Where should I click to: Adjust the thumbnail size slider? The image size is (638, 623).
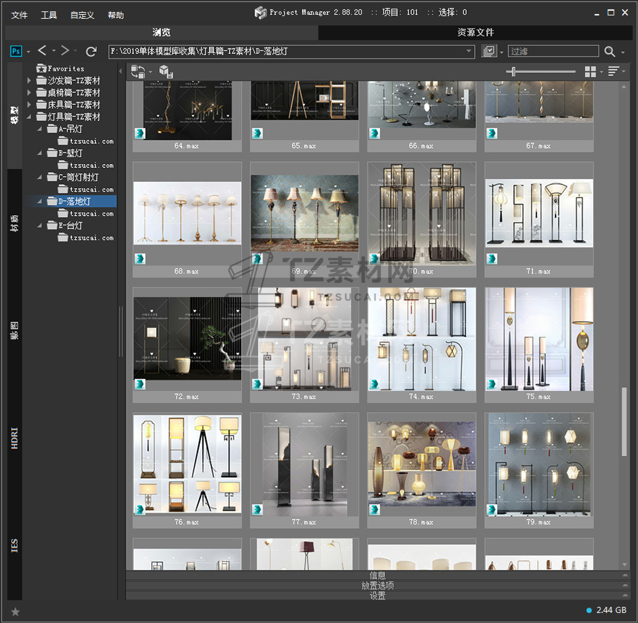tap(514, 72)
